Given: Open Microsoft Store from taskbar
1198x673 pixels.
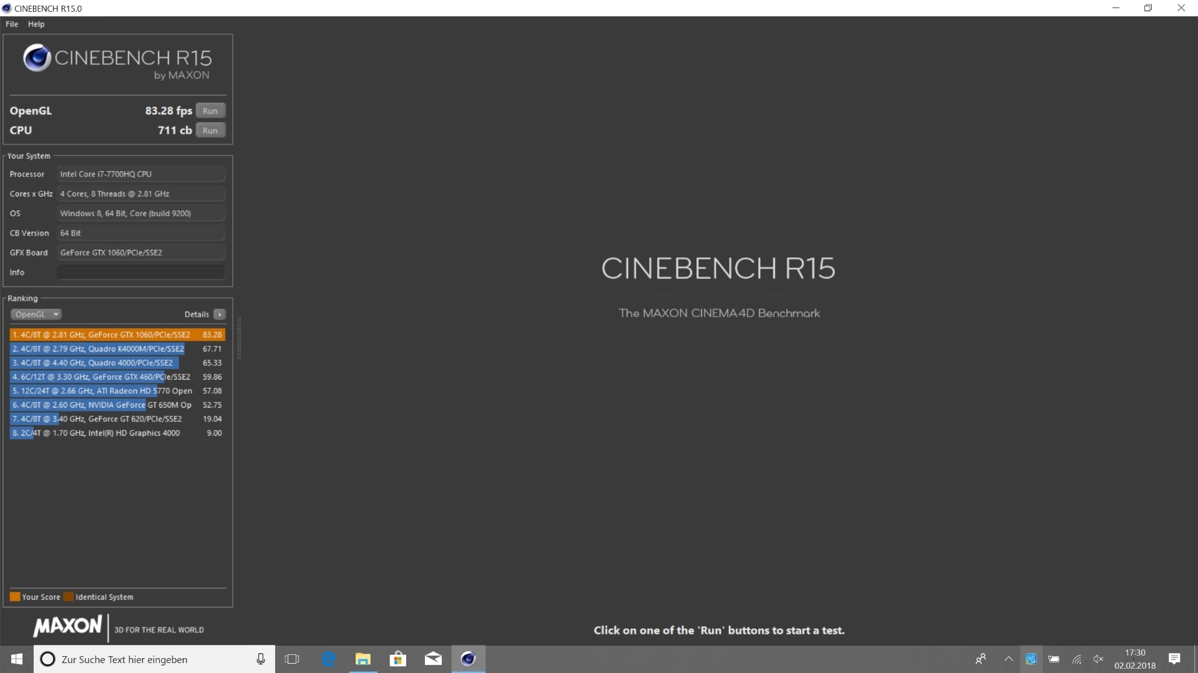Looking at the screenshot, I should 398,659.
